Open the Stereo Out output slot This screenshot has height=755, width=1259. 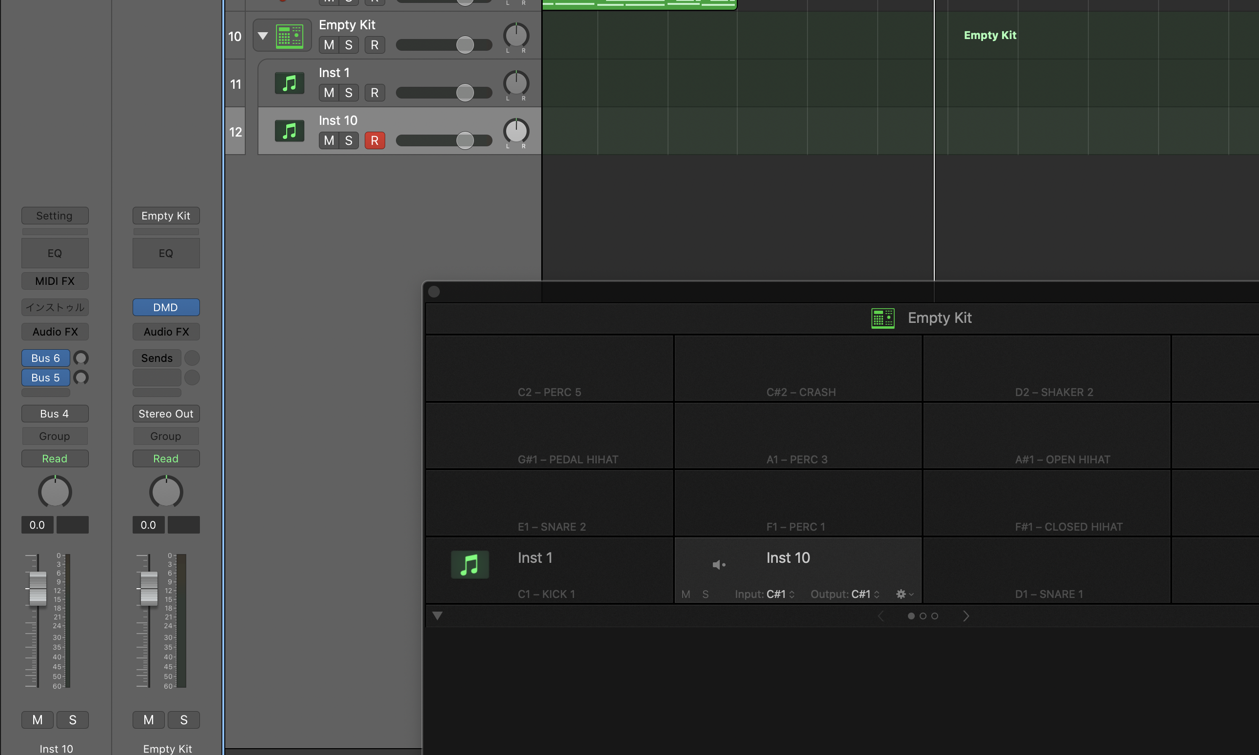tap(166, 414)
